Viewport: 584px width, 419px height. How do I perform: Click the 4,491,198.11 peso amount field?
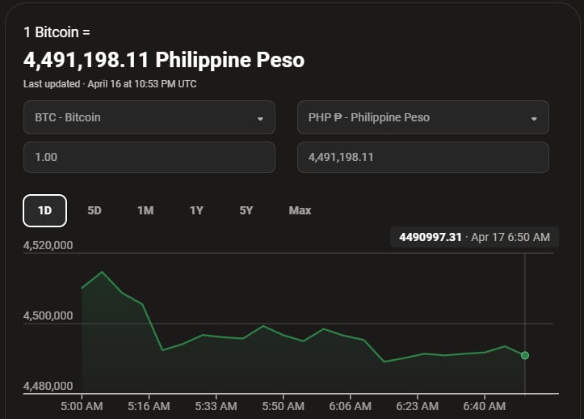point(422,157)
